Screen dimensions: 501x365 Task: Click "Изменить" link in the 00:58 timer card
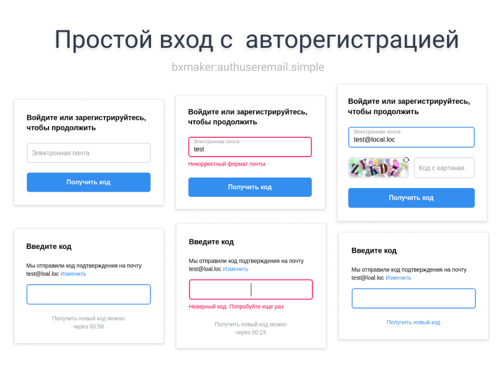pyautogui.click(x=73, y=274)
